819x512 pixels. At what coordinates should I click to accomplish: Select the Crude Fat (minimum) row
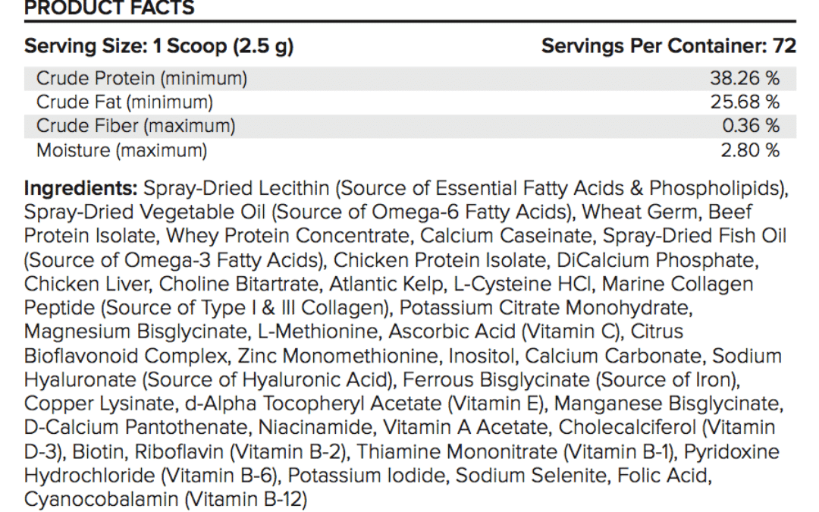coord(410,102)
